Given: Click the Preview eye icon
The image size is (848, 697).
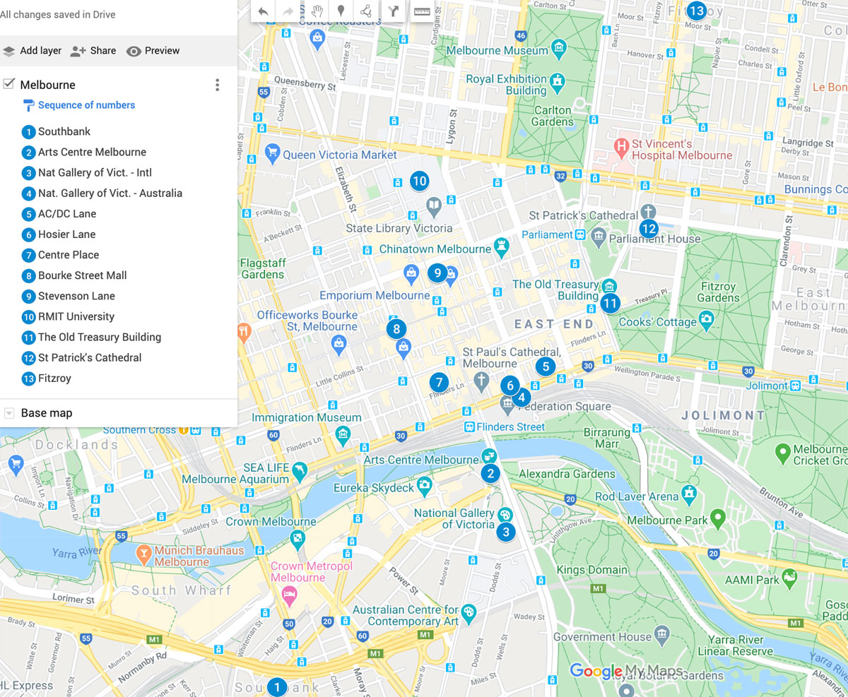Looking at the screenshot, I should coord(134,51).
